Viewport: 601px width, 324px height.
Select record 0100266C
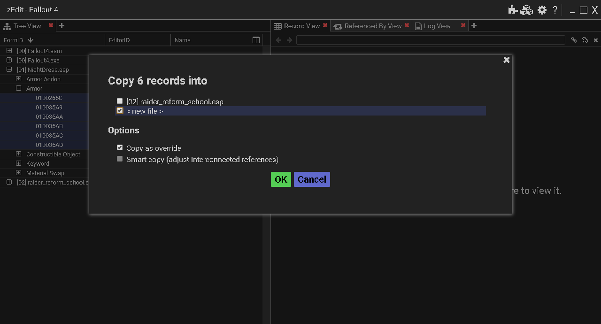[49, 98]
